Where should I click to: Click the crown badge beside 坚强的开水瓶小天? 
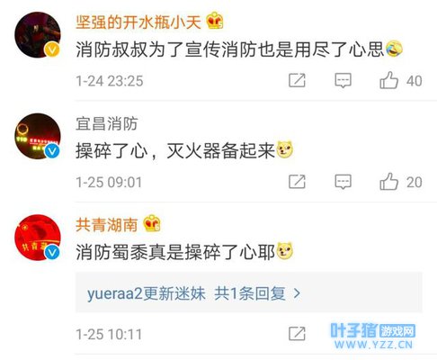(x=215, y=21)
